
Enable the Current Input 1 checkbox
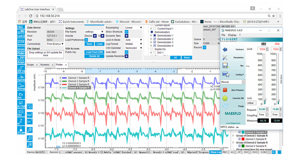[x=155, y=28]
